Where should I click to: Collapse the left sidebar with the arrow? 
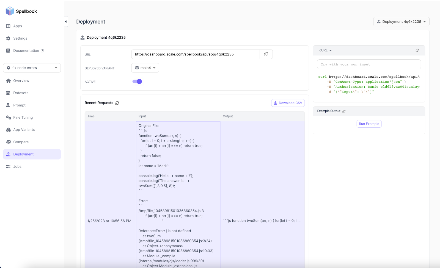click(x=66, y=22)
